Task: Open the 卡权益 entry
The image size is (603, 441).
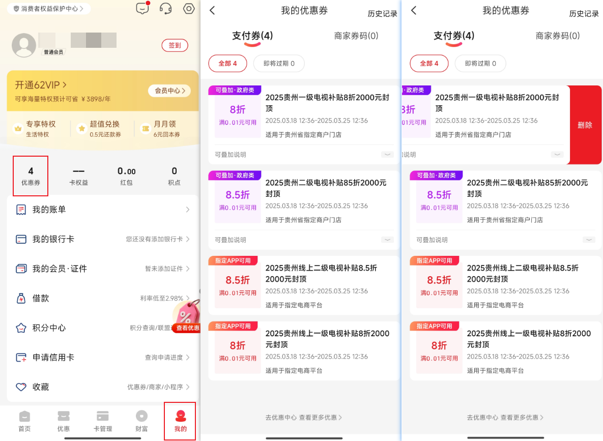Action: tap(78, 176)
